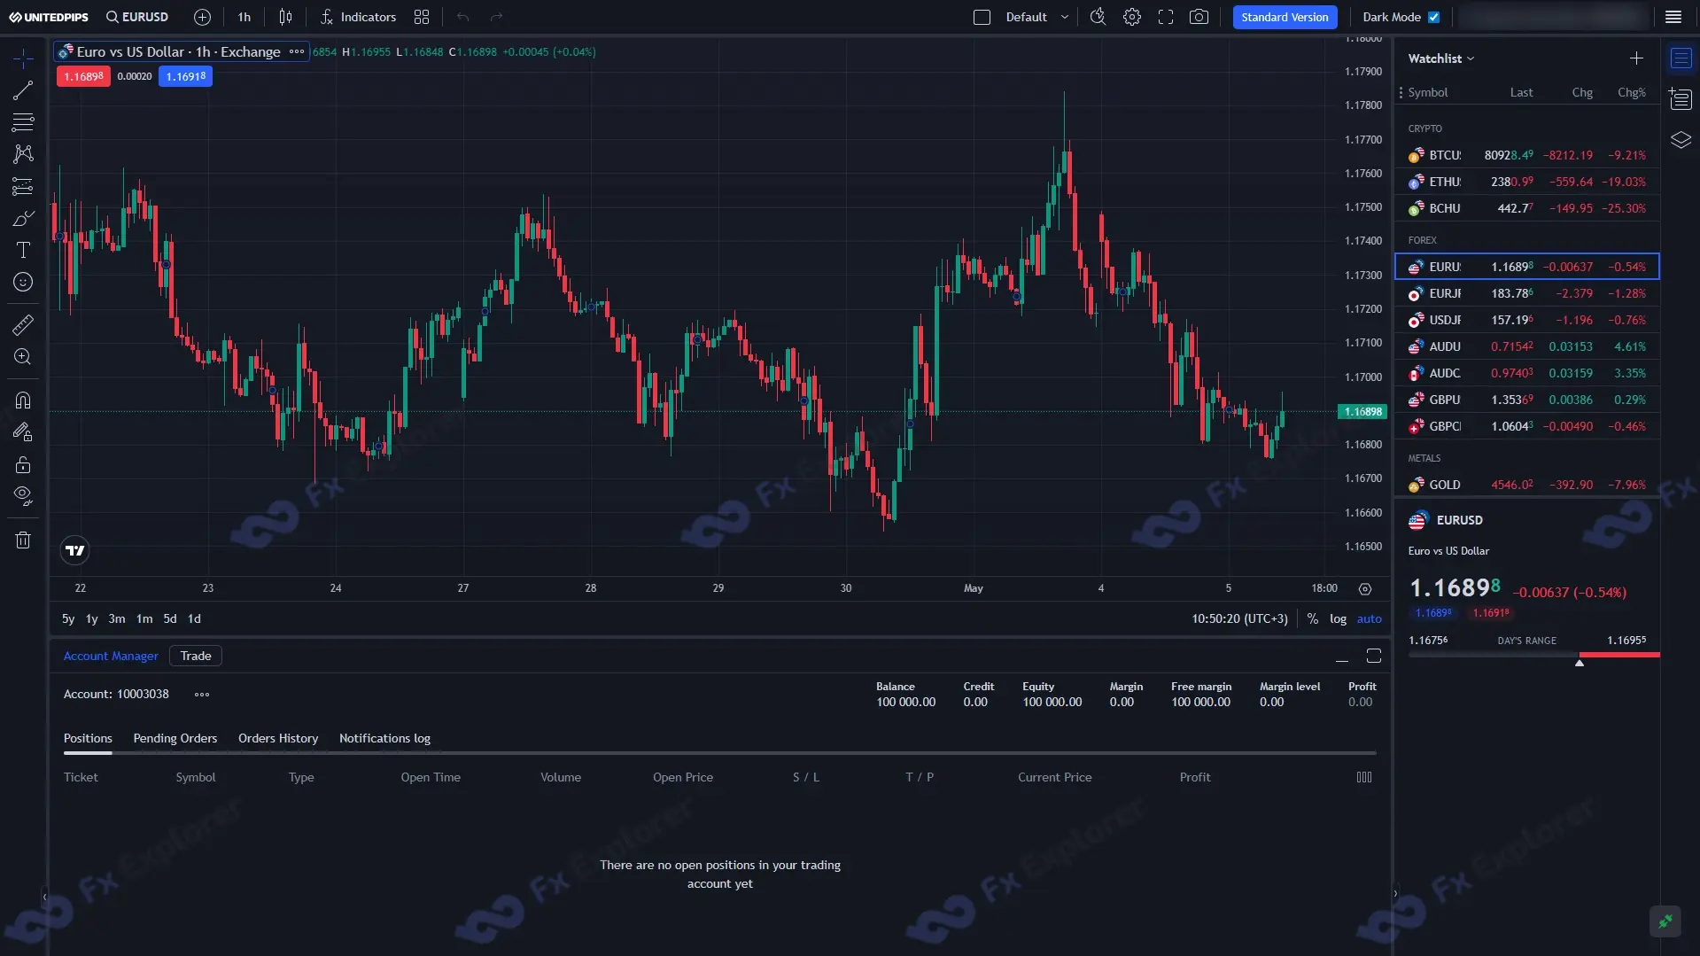Select BTCU row in watchlist
Screen dimensions: 1700x956
pyautogui.click(x=1527, y=155)
